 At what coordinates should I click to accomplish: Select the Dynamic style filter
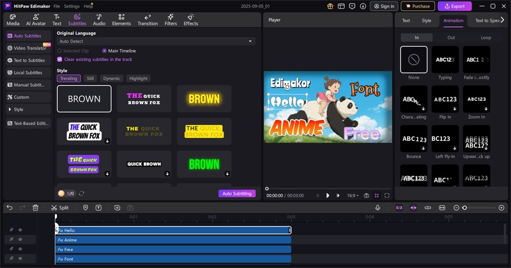(x=111, y=78)
